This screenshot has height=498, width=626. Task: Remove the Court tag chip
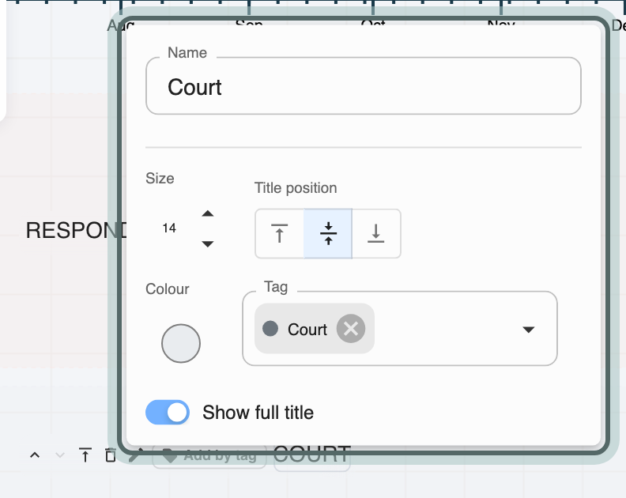(x=351, y=329)
